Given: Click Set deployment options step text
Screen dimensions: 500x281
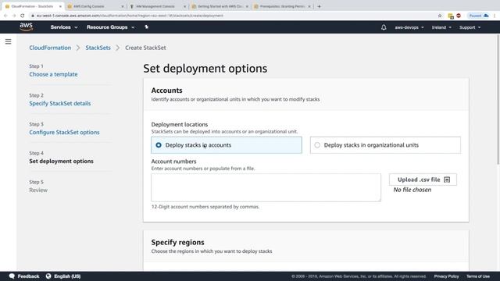Looking at the screenshot, I should point(61,162).
